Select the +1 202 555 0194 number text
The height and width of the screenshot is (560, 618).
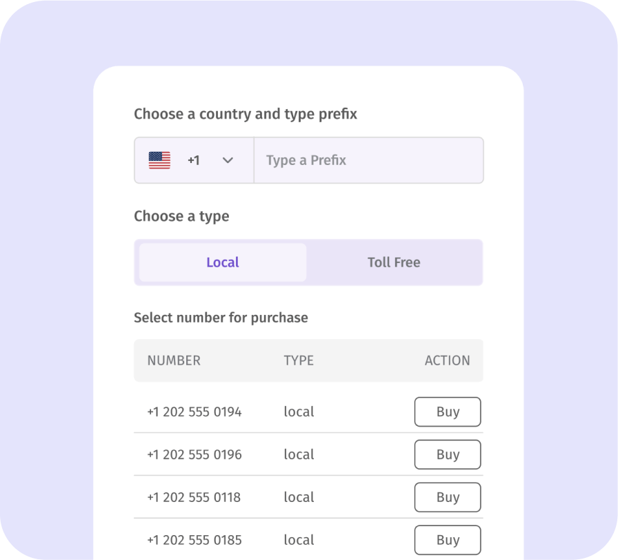195,412
